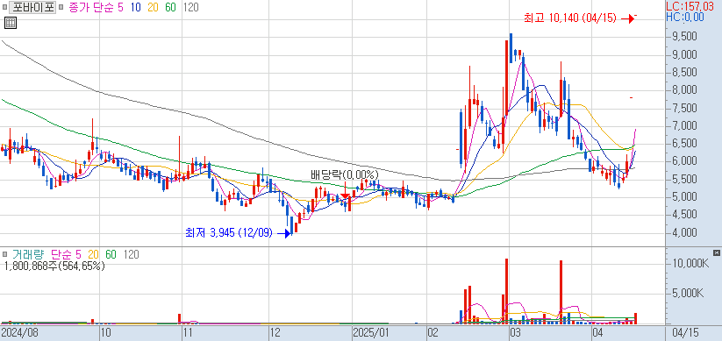Viewport: 722px width, 341px height.
Task: Click the 2025/01 date axis label
Action: click(371, 332)
